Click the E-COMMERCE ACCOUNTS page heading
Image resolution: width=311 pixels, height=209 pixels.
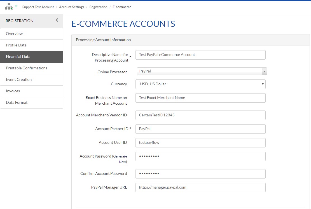pyautogui.click(x=123, y=24)
